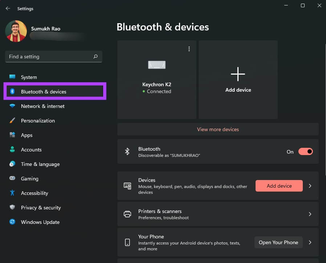Click the System monitor icon in sidebar
Image resolution: width=326 pixels, height=263 pixels.
pyautogui.click(x=12, y=77)
